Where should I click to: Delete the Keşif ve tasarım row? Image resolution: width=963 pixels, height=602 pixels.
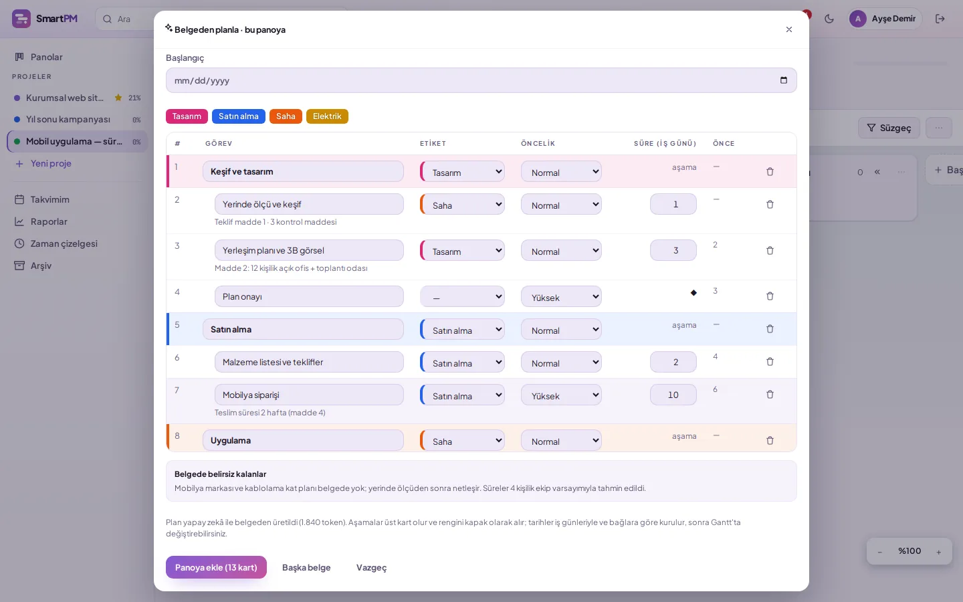[770, 172]
